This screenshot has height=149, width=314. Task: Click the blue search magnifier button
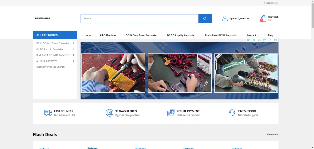(x=205, y=18)
